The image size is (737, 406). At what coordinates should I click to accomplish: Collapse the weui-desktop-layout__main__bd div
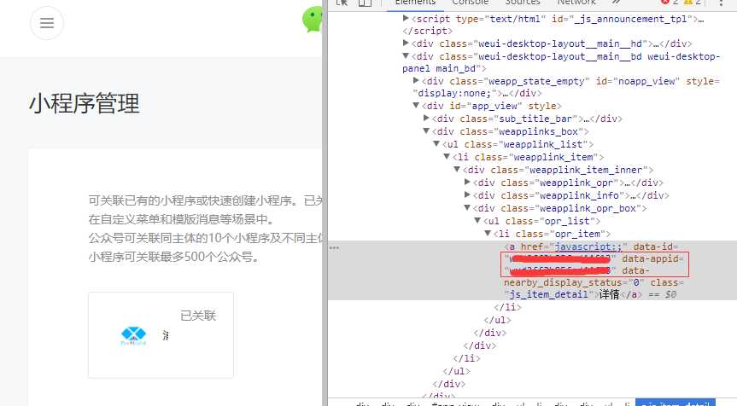(406, 55)
